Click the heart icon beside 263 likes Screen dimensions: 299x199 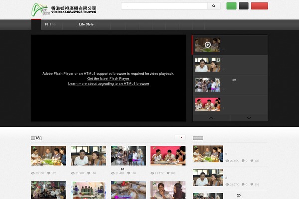168,173
